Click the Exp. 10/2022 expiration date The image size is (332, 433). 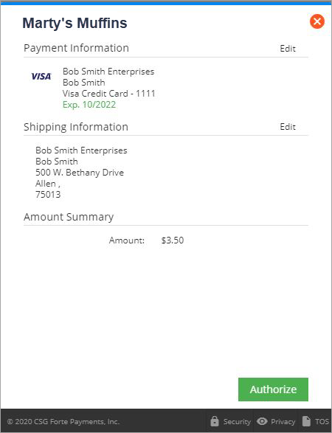click(x=89, y=105)
